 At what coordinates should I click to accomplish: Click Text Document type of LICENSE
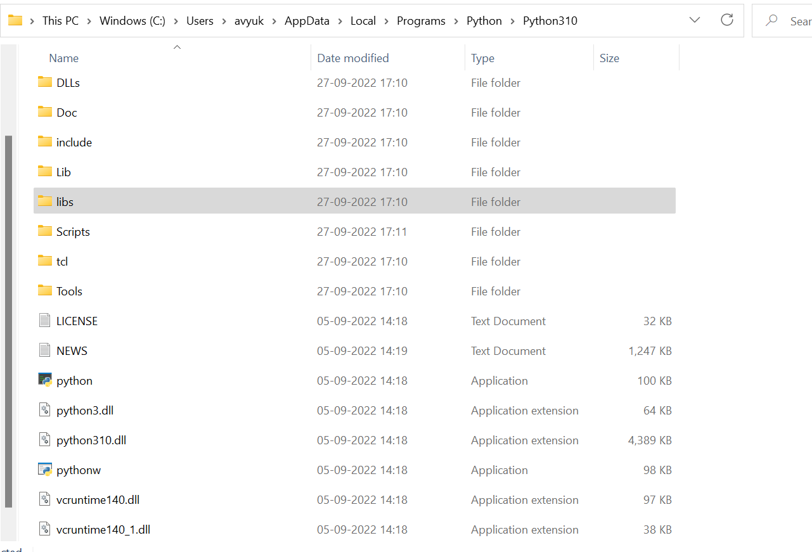click(508, 321)
